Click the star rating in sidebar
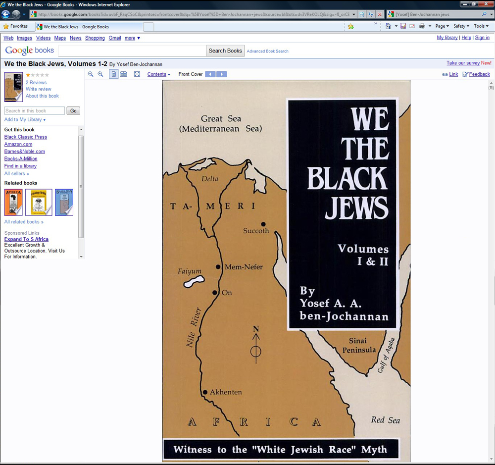The height and width of the screenshot is (465, 495). tap(37, 75)
